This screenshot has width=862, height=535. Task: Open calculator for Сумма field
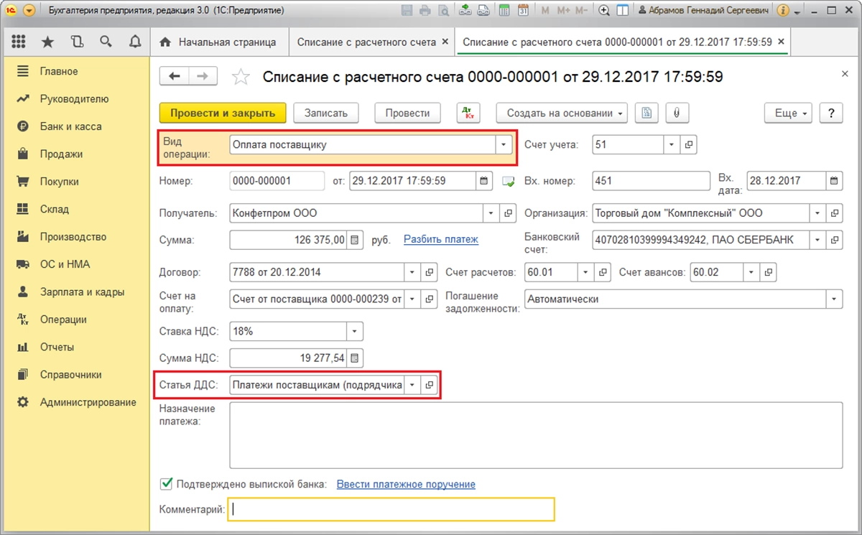pos(354,240)
